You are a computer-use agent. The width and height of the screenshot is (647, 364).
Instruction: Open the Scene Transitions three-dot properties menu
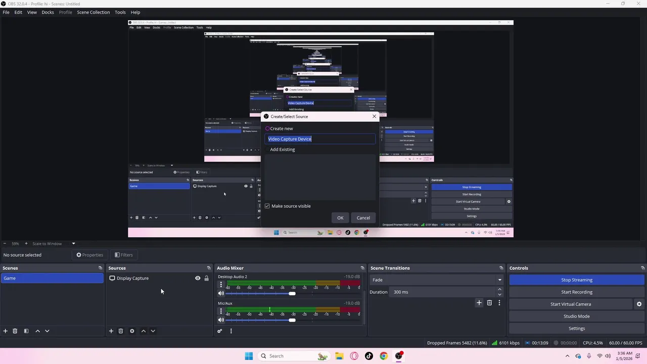coord(499,303)
